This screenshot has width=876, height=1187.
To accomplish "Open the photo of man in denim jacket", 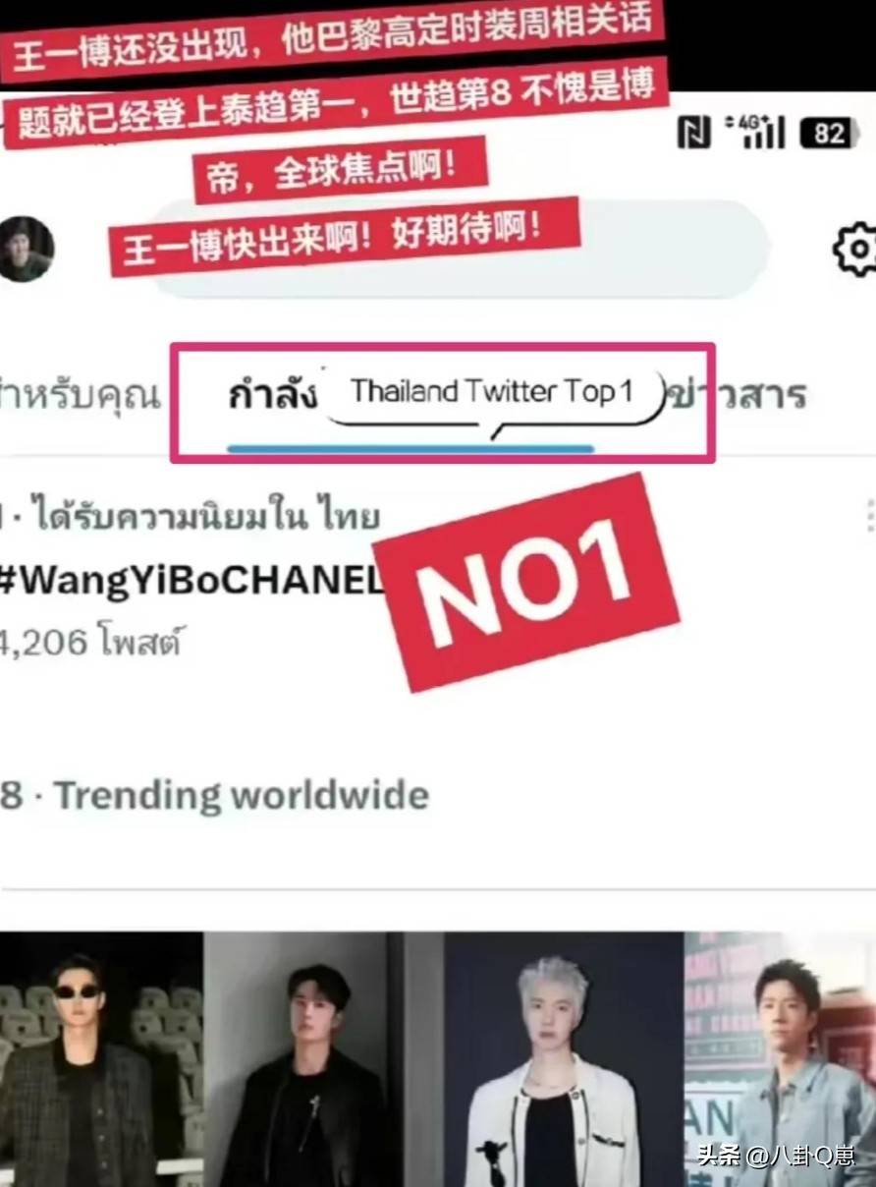I will pyautogui.click(x=780, y=1059).
